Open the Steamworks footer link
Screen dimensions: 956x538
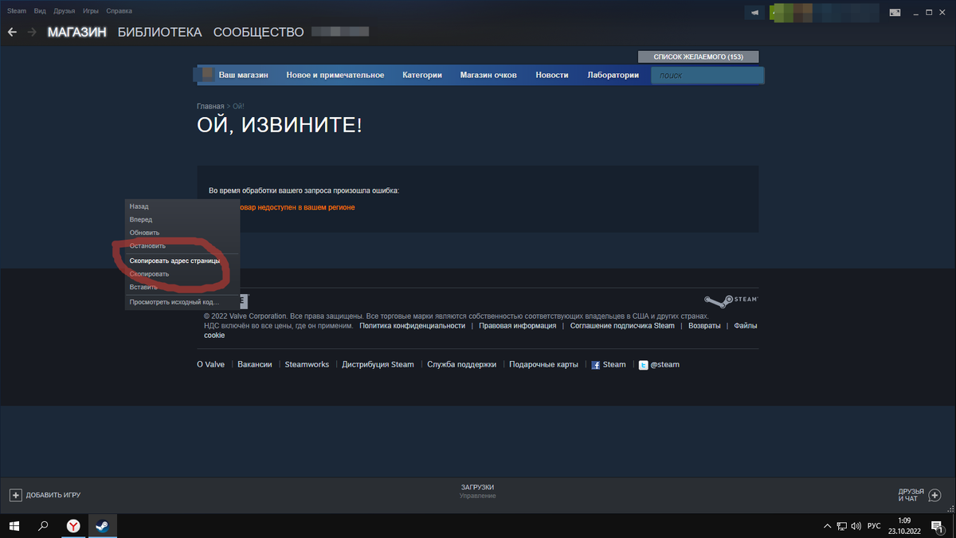coord(307,365)
